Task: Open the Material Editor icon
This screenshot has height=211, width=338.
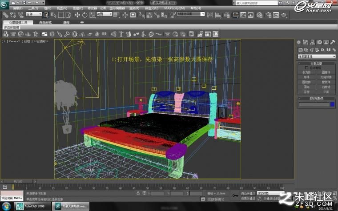Action: pos(260,15)
